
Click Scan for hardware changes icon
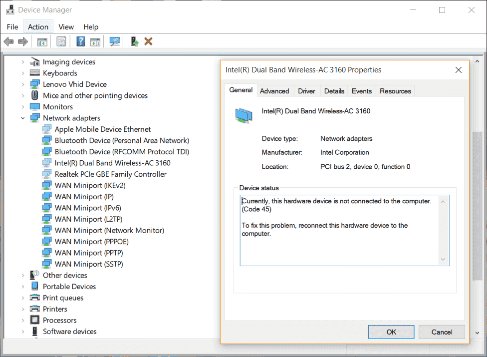(x=115, y=41)
